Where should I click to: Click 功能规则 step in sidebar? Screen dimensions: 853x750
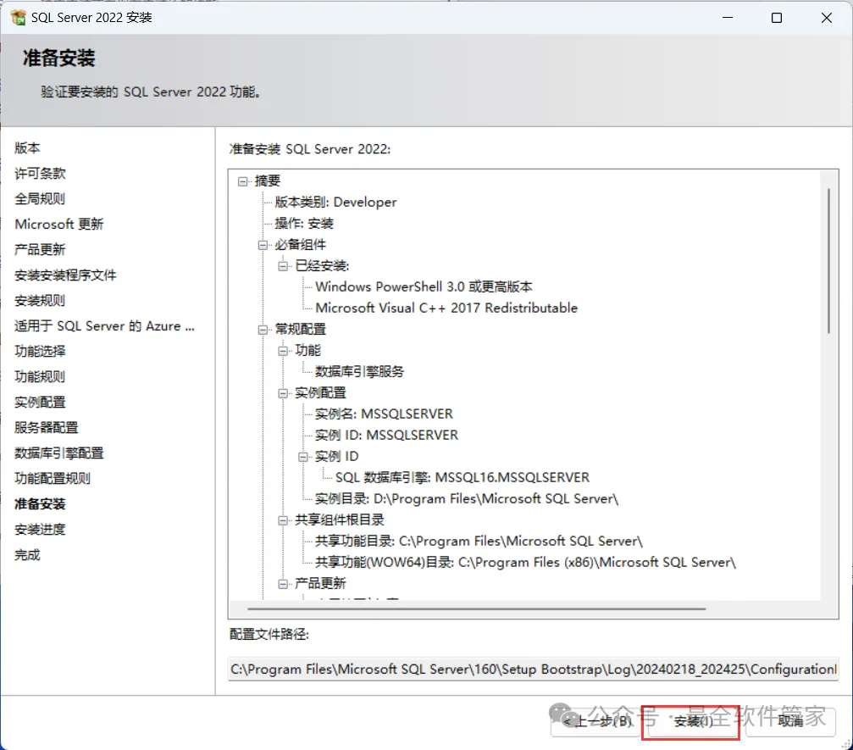pos(40,377)
